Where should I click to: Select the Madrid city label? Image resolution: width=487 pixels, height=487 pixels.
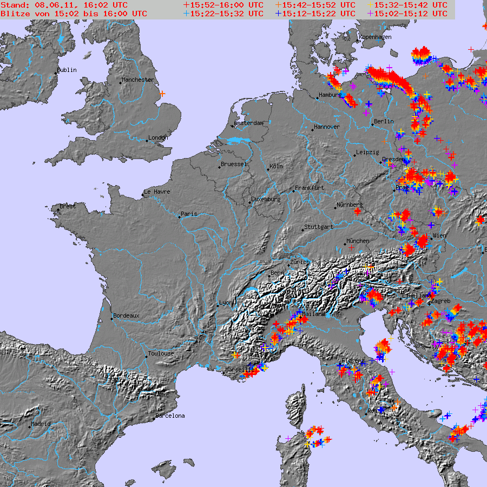point(41,424)
